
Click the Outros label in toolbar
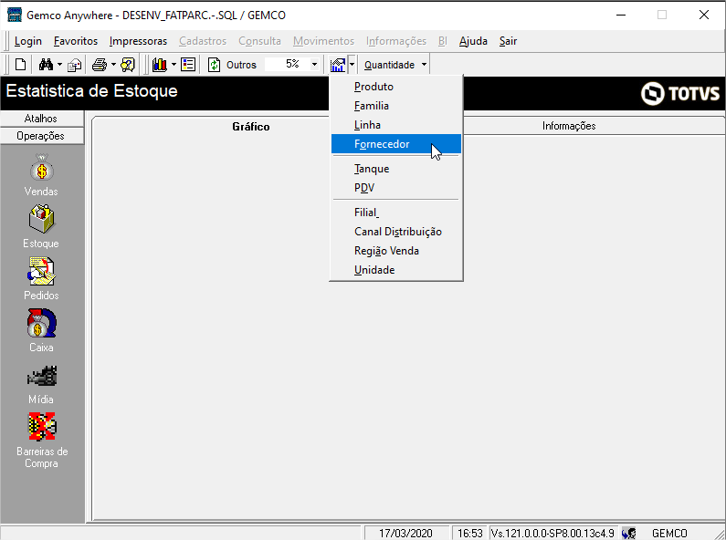click(x=241, y=65)
